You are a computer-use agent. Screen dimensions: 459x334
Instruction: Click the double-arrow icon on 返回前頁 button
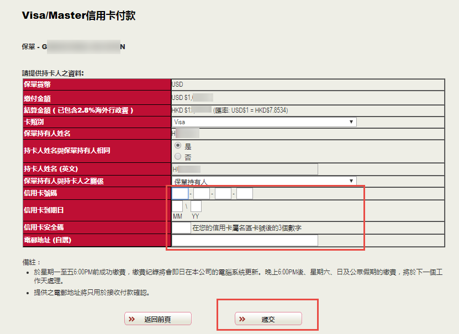131,319
